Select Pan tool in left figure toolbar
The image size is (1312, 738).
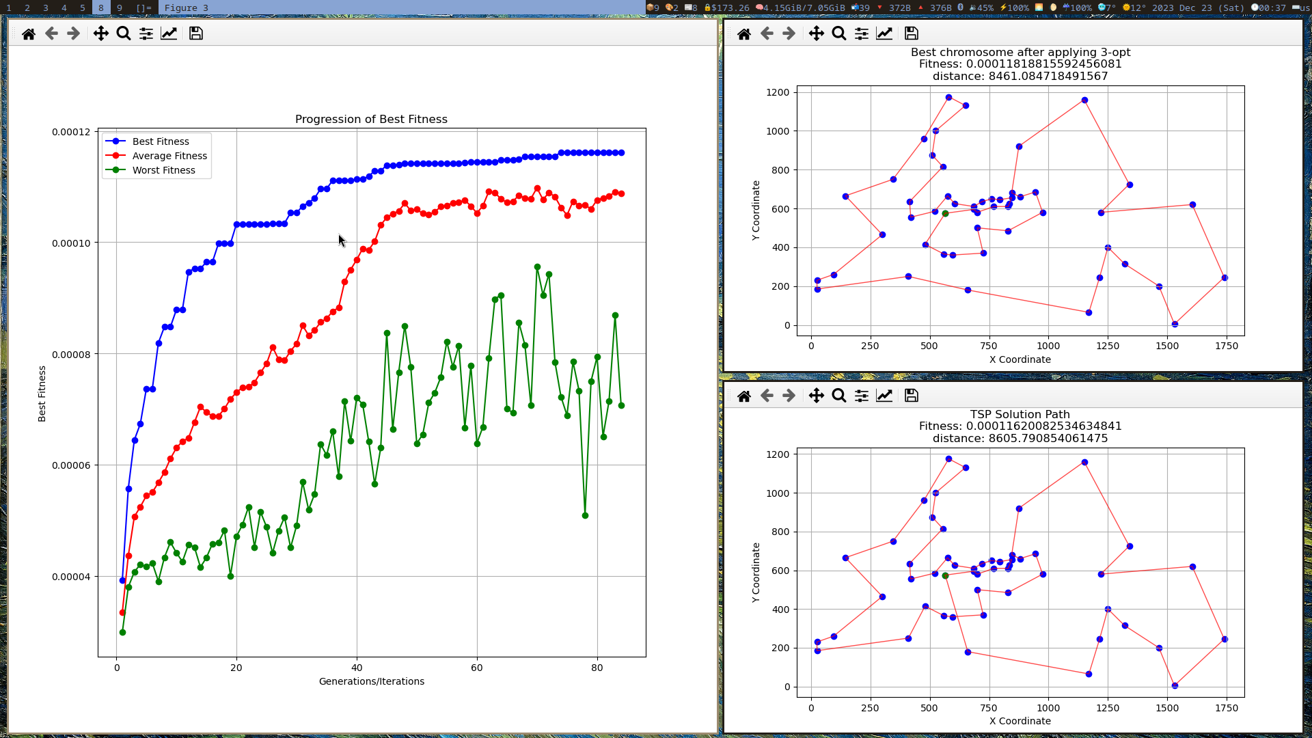point(101,33)
